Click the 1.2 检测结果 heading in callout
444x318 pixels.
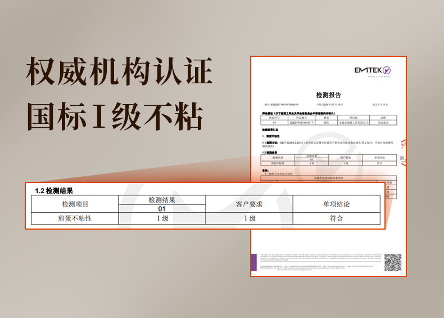pos(54,191)
